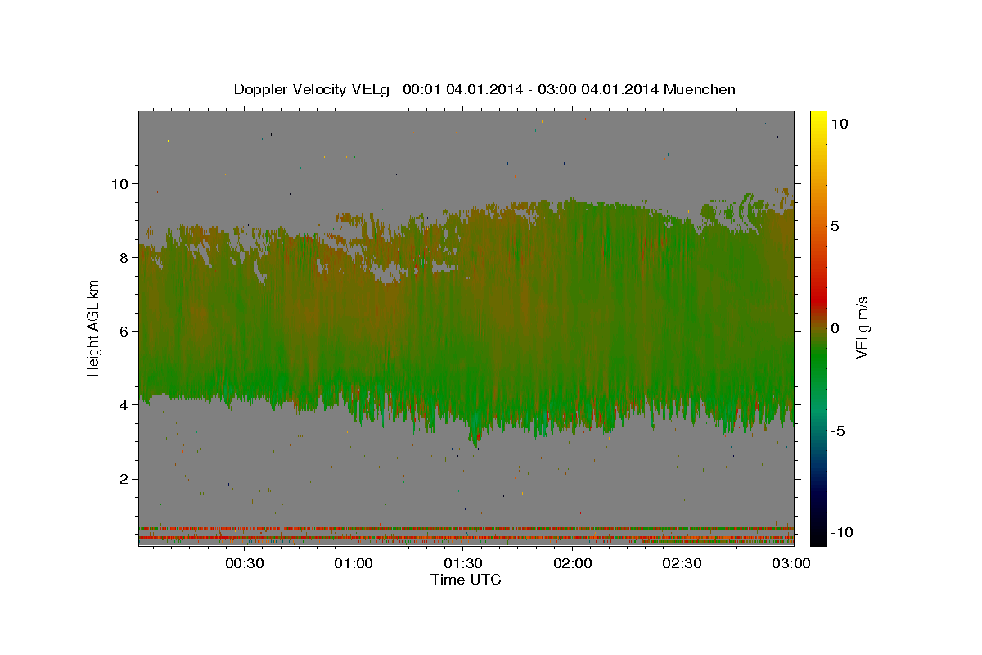Click the 'VELg m/s' colorbar label
This screenshot has width=982, height=655.
(862, 327)
